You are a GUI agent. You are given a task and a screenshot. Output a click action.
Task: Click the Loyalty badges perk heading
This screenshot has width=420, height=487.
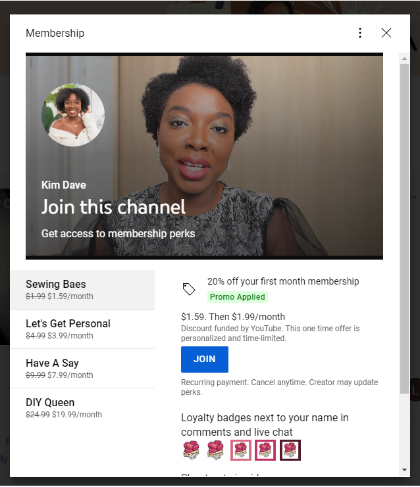pyautogui.click(x=265, y=425)
